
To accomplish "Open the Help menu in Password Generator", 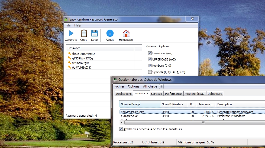I will pos(77,25).
